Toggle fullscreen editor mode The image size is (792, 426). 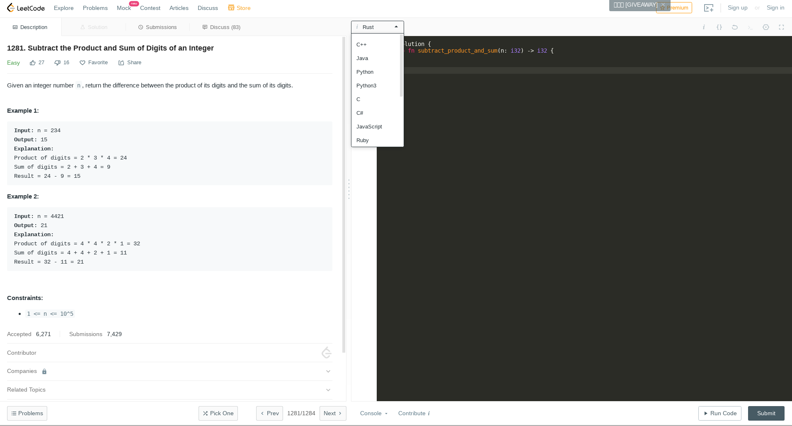(781, 27)
